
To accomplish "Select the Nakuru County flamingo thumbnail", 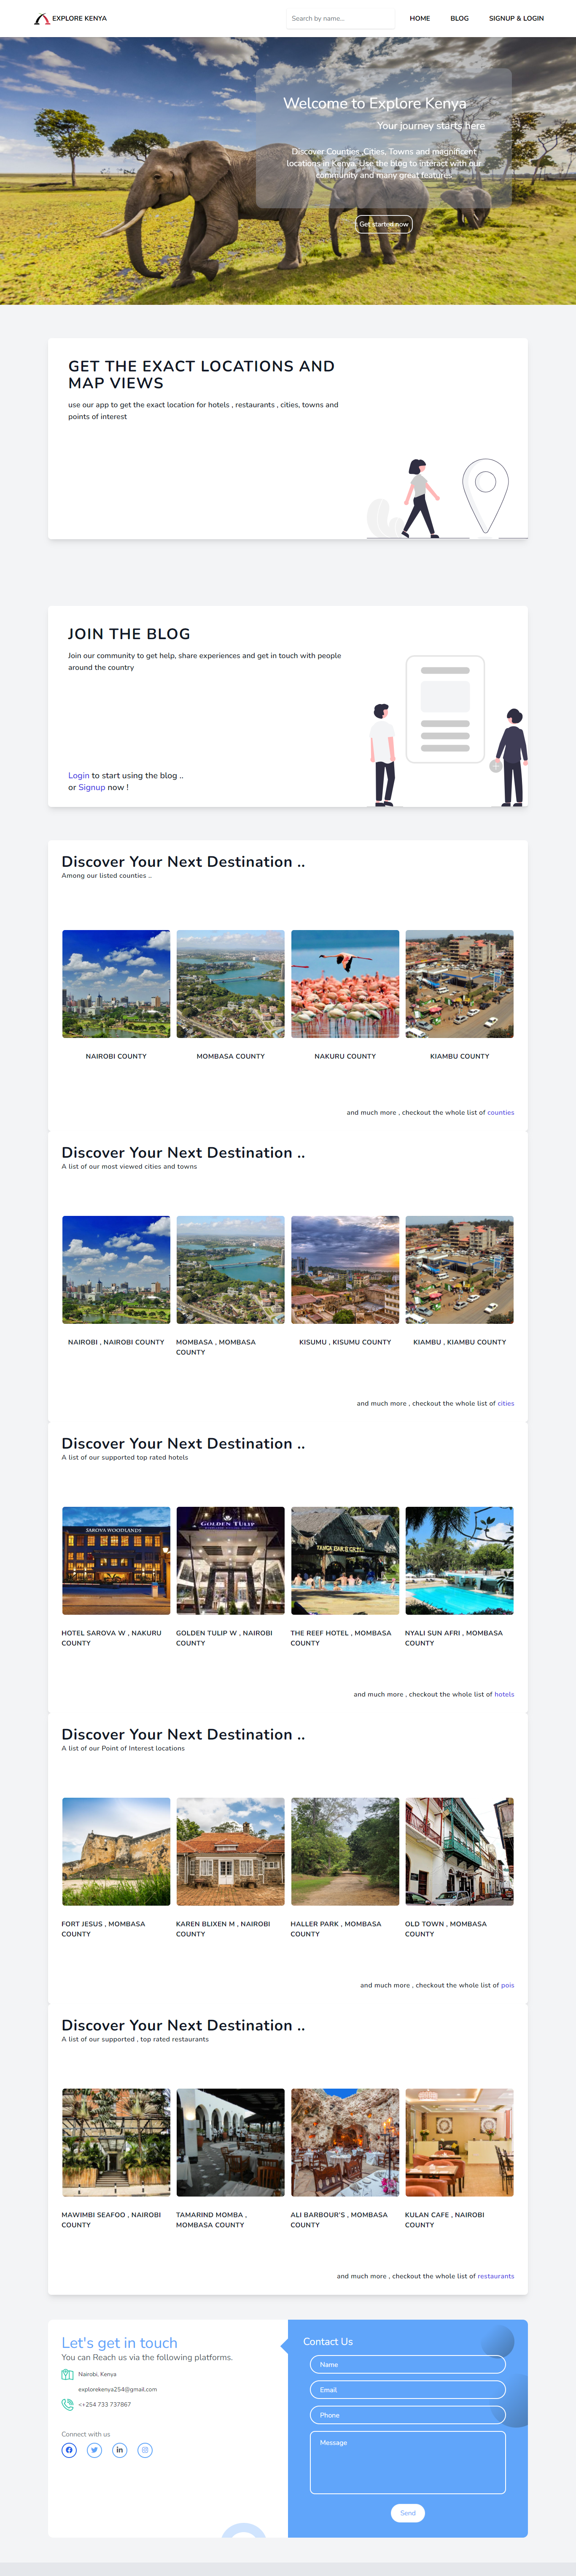I will 345,984.
